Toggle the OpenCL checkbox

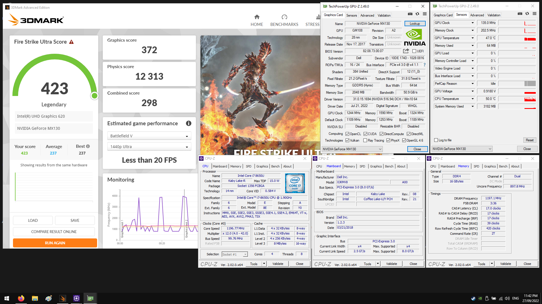click(348, 134)
